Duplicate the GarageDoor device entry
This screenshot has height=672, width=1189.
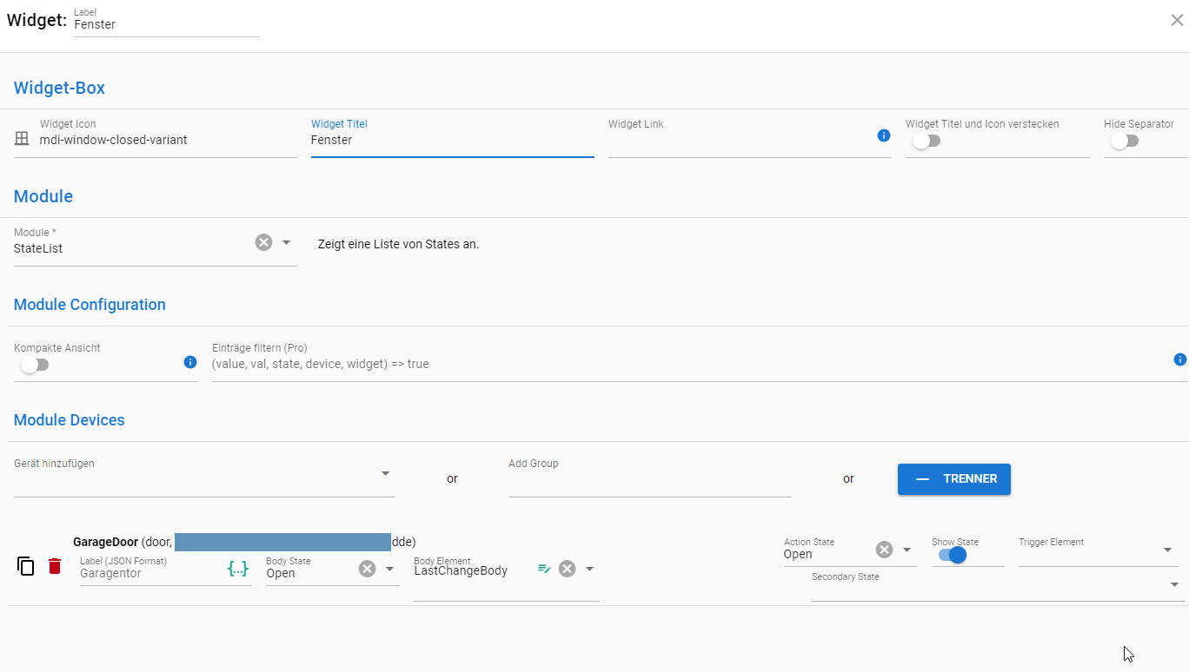(x=26, y=566)
